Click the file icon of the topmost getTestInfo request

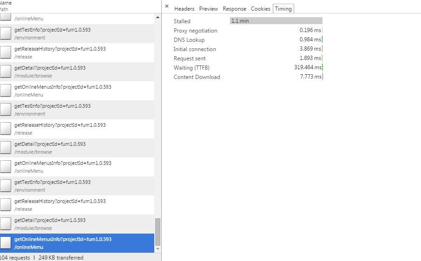click(x=6, y=33)
